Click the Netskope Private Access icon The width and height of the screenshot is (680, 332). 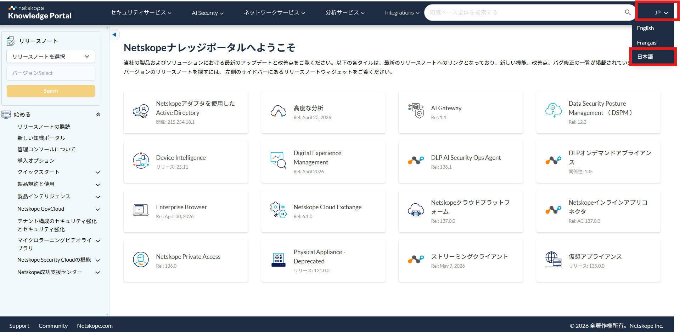[141, 260]
